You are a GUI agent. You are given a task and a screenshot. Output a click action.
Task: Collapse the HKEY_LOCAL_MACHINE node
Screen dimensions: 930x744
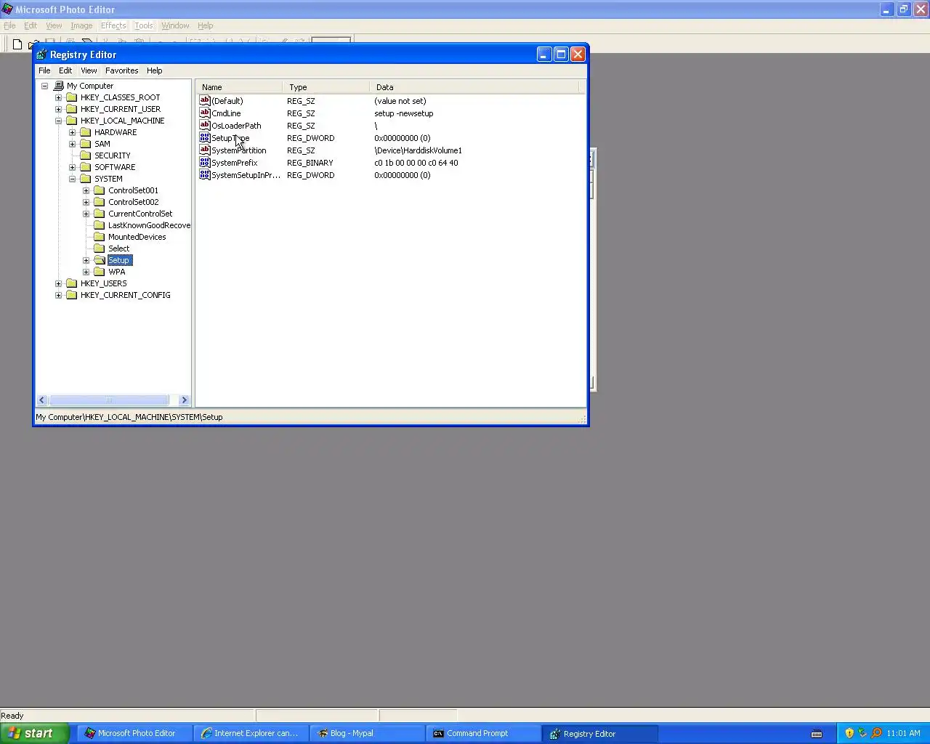(59, 121)
